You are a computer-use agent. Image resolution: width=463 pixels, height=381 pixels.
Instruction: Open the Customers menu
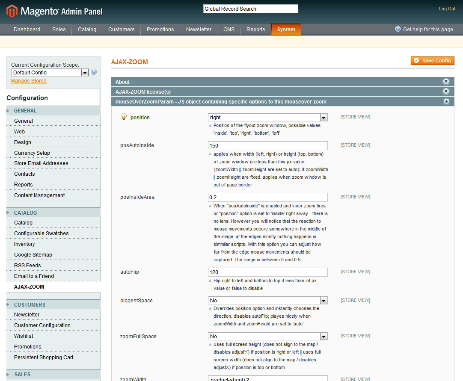point(121,30)
